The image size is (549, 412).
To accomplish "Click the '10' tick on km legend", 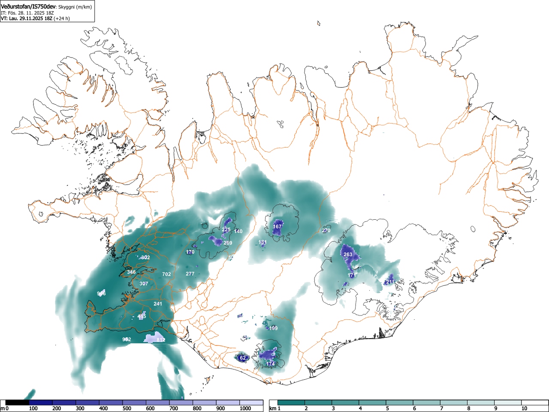I will pyautogui.click(x=524, y=409).
